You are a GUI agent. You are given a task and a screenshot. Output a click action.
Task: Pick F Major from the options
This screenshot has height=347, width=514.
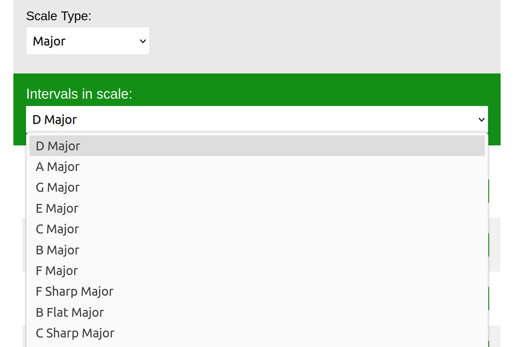(57, 271)
